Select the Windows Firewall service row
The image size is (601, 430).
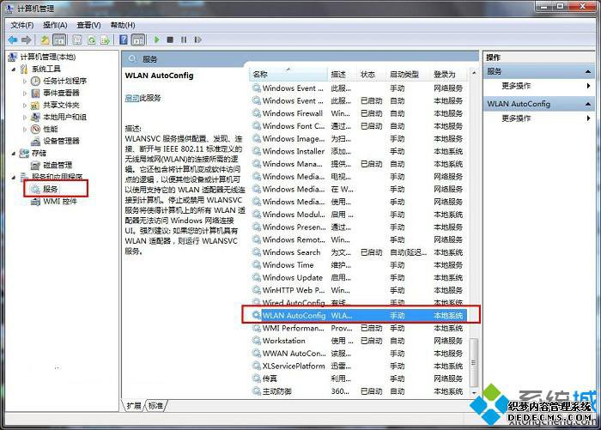(x=359, y=113)
